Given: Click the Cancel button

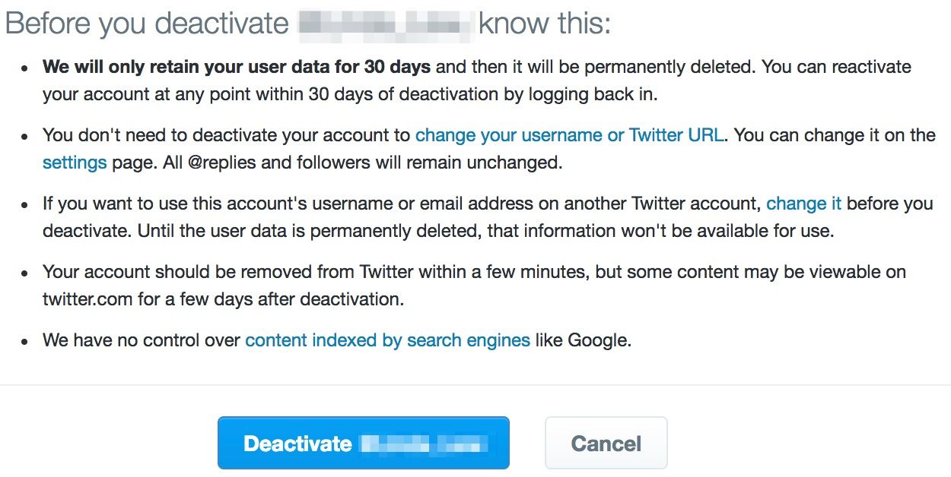Looking at the screenshot, I should point(606,443).
